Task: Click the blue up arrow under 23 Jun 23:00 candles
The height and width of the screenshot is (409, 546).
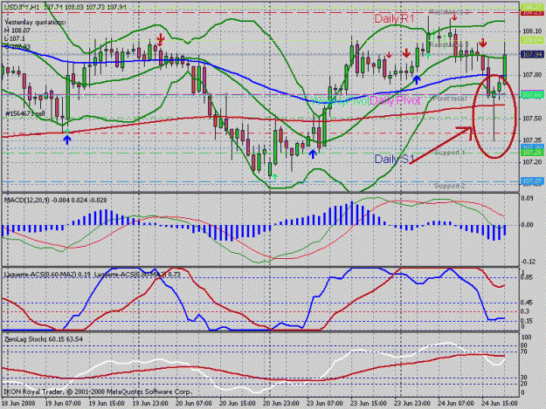Action: point(417,80)
